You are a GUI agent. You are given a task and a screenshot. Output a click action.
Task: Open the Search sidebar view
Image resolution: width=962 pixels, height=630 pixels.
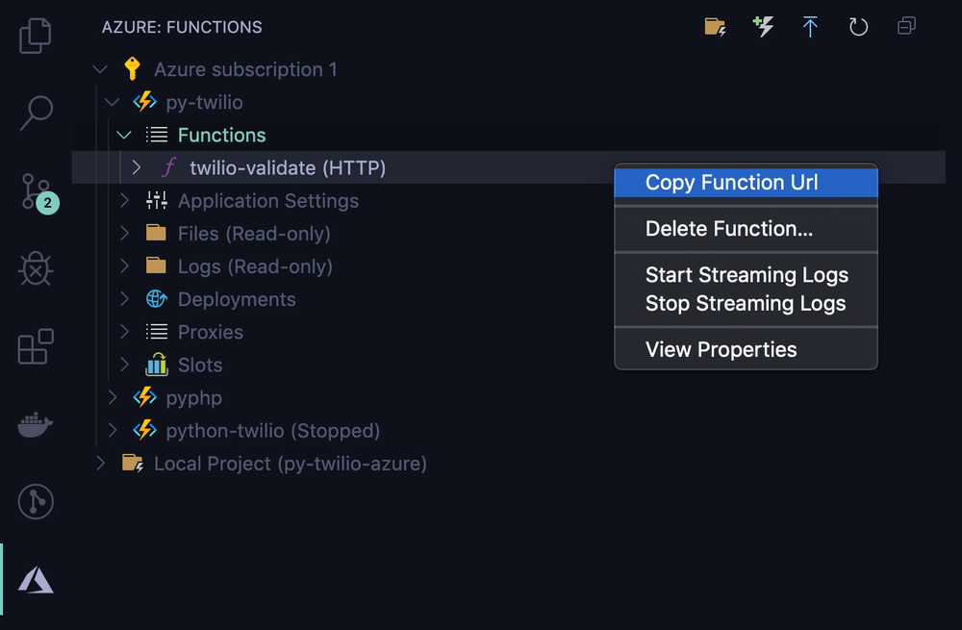pos(35,113)
